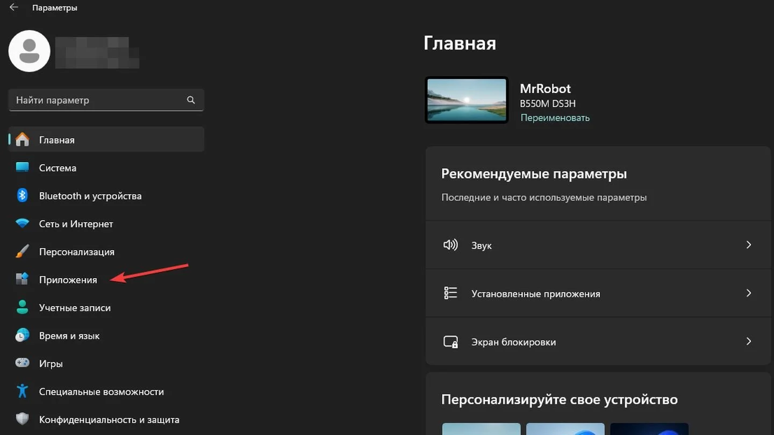The image size is (774, 435).
Task: Open the Главная section in sidebar
Action: [106, 140]
